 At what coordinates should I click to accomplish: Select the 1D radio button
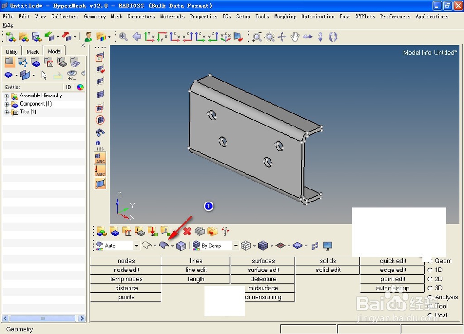[430, 270]
